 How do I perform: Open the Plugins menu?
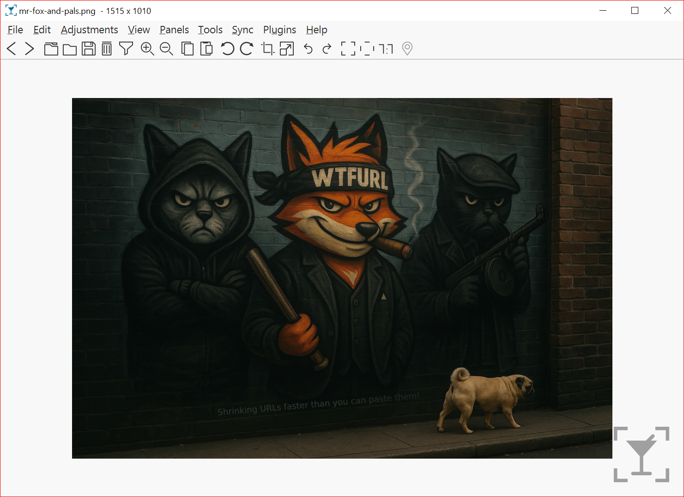(x=279, y=30)
